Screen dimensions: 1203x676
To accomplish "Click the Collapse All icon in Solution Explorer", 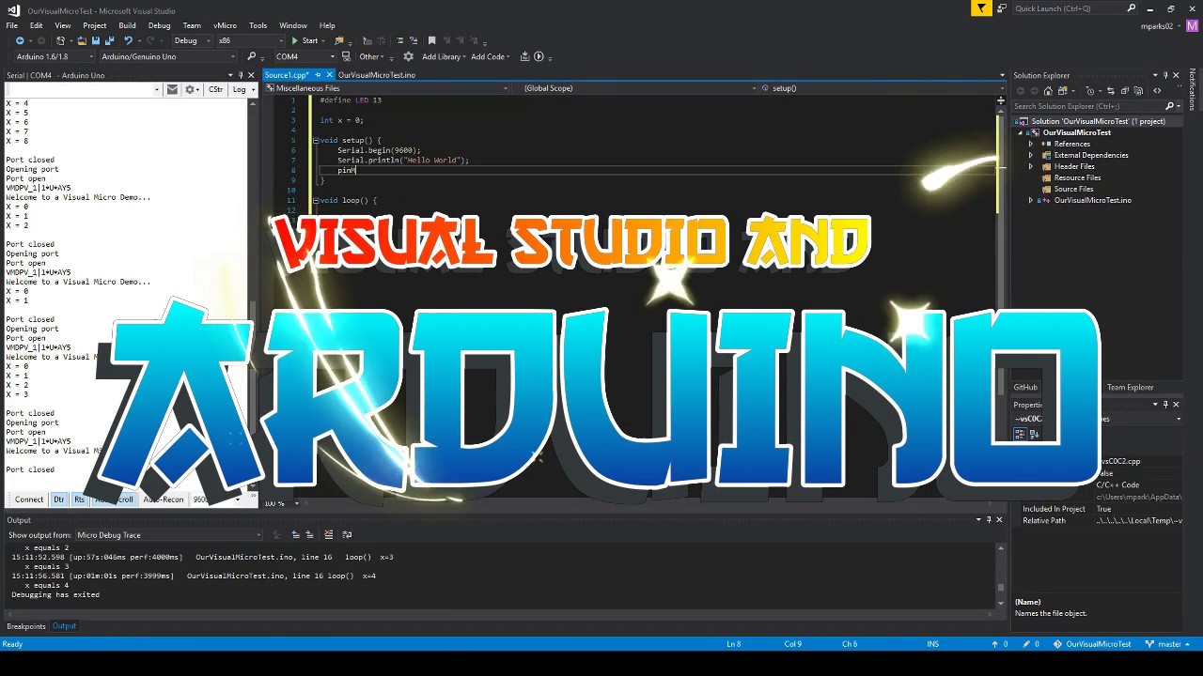I will pos(1125,91).
